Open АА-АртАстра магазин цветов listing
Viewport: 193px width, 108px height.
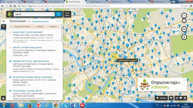(x=33, y=77)
